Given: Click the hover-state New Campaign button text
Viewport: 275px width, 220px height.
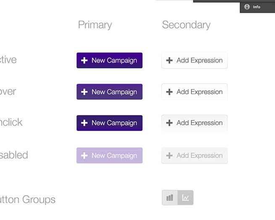Looking at the screenshot, I should 114,92.
